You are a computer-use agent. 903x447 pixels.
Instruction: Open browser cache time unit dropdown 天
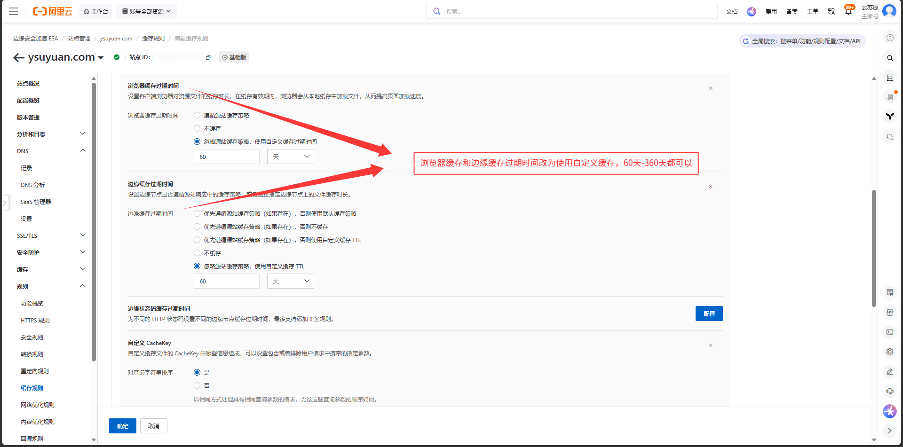tap(291, 157)
